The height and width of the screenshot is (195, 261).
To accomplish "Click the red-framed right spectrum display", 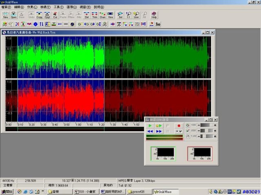I will pos(200,154).
